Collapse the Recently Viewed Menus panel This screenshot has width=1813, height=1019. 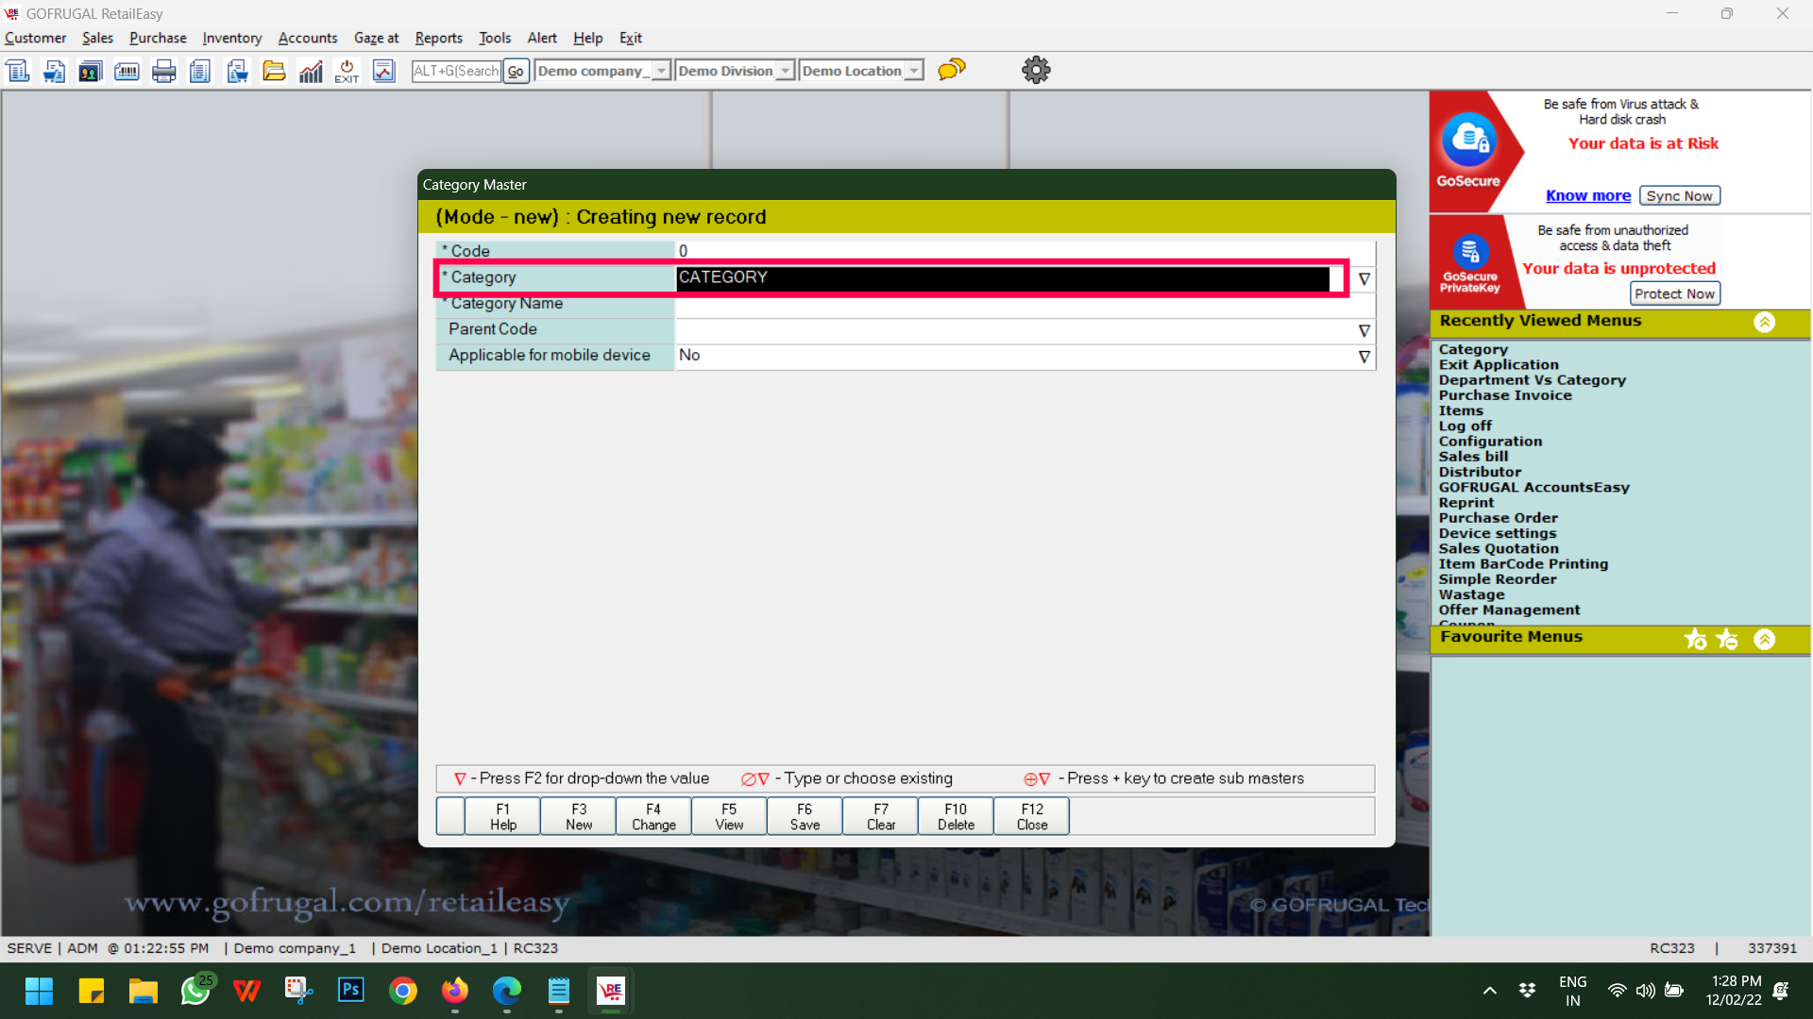coord(1764,322)
